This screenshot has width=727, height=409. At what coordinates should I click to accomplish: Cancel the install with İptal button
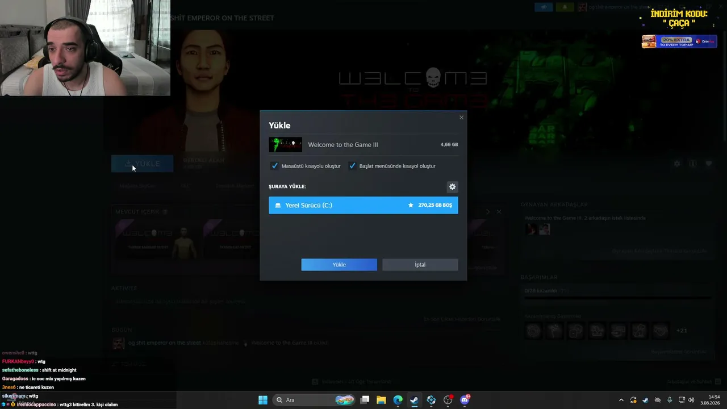pyautogui.click(x=420, y=265)
